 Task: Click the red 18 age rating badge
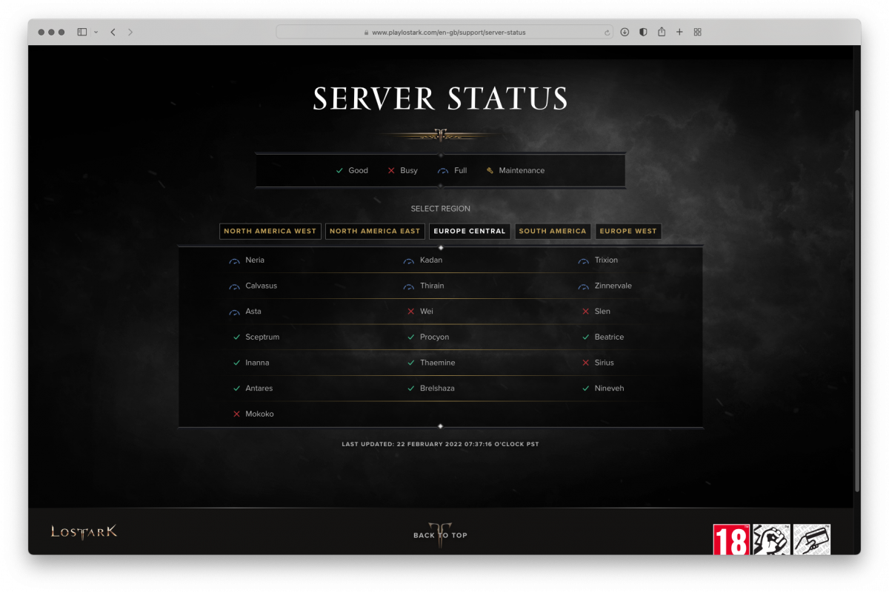click(730, 539)
